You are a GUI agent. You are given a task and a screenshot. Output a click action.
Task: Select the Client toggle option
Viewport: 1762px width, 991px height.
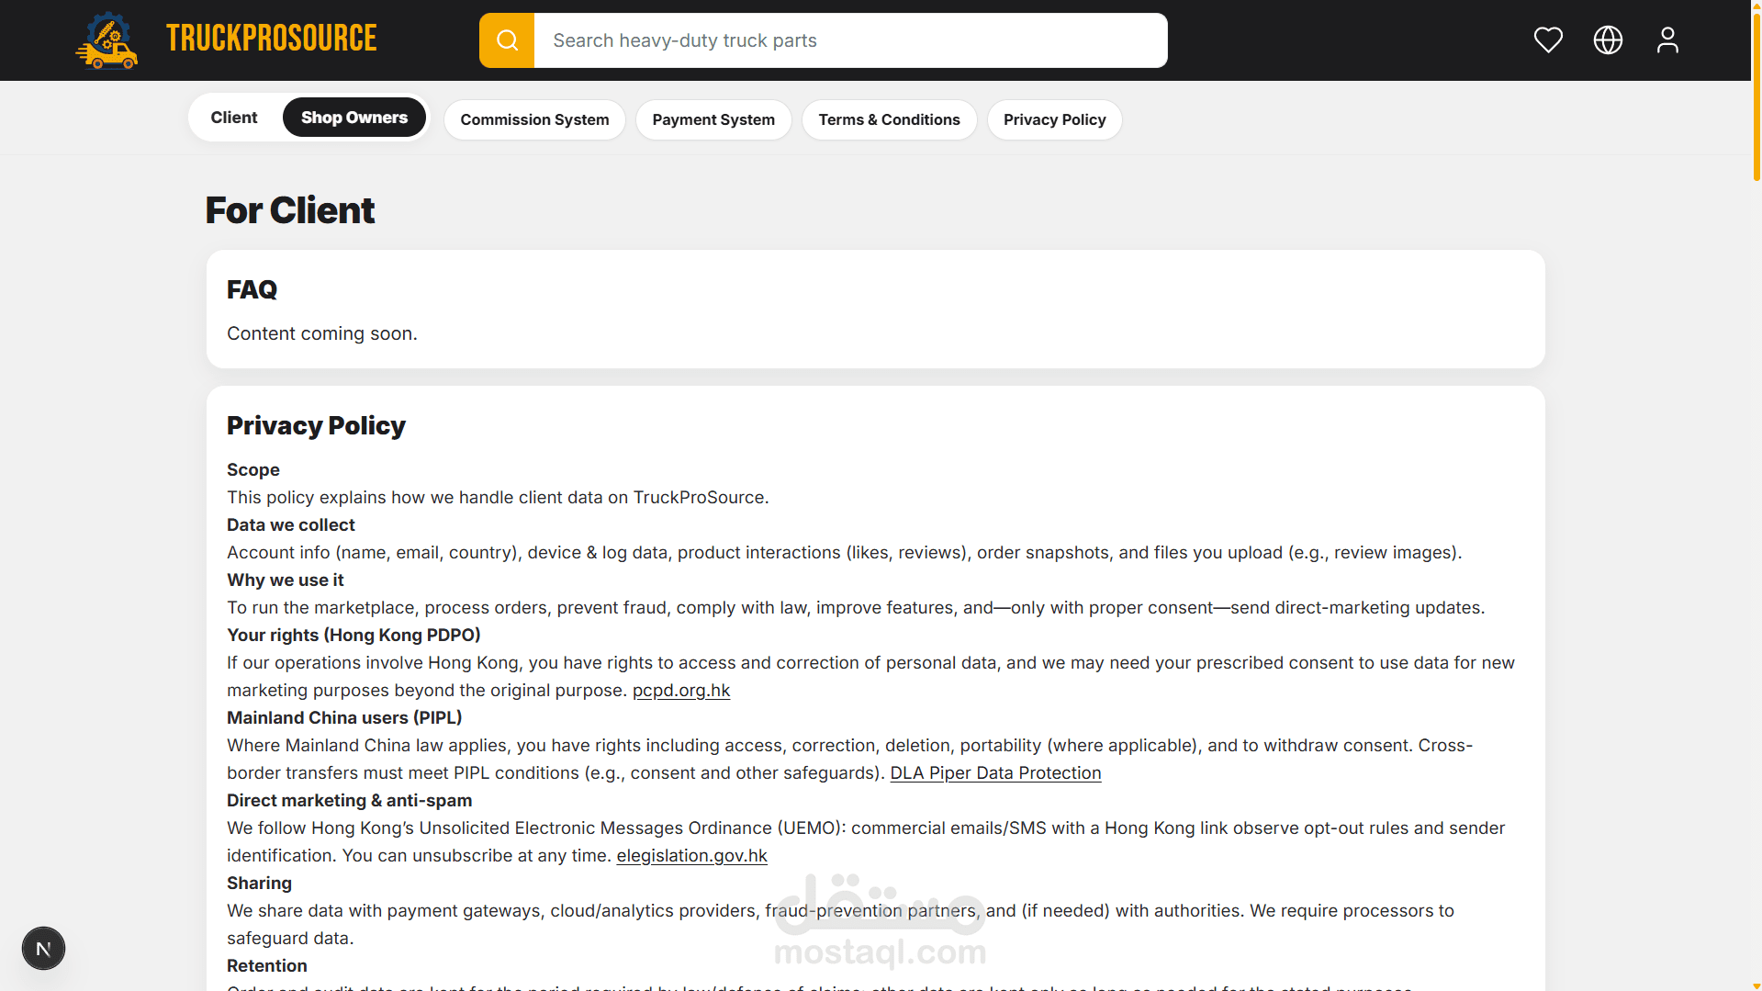(234, 118)
